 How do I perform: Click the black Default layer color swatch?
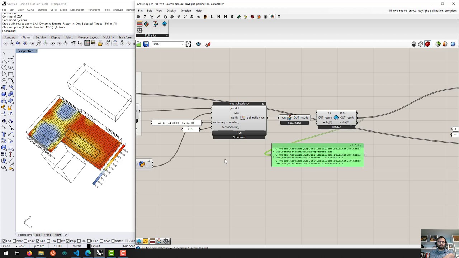click(89, 246)
